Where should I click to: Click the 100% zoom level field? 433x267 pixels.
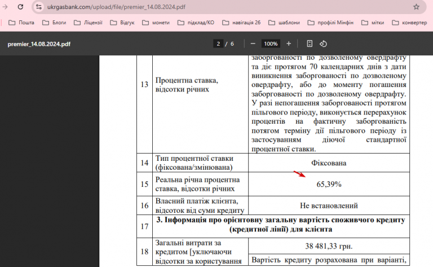pos(271,43)
